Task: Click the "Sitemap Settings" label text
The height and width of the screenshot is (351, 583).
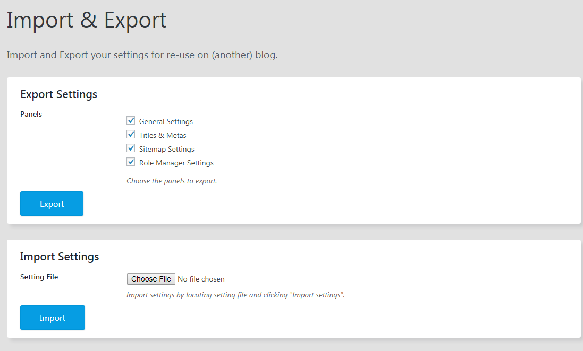Action: tap(166, 149)
